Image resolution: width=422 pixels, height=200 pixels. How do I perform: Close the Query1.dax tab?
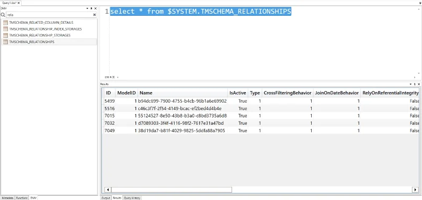point(18,3)
